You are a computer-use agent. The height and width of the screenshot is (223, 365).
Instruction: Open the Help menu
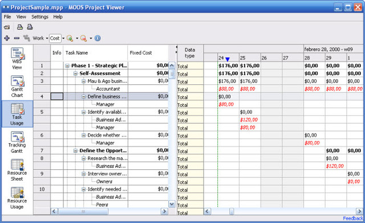[x=58, y=17]
